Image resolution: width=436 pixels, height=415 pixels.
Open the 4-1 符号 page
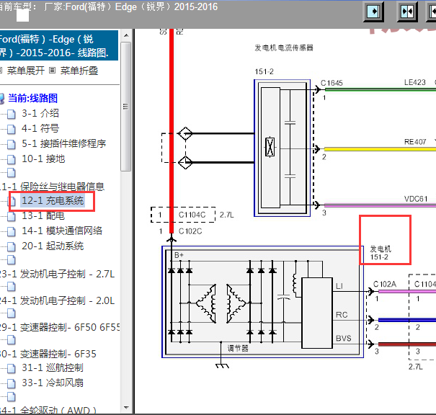point(40,128)
